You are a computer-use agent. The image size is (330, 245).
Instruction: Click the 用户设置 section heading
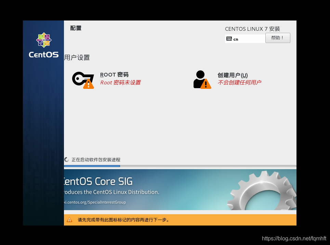[x=77, y=57]
